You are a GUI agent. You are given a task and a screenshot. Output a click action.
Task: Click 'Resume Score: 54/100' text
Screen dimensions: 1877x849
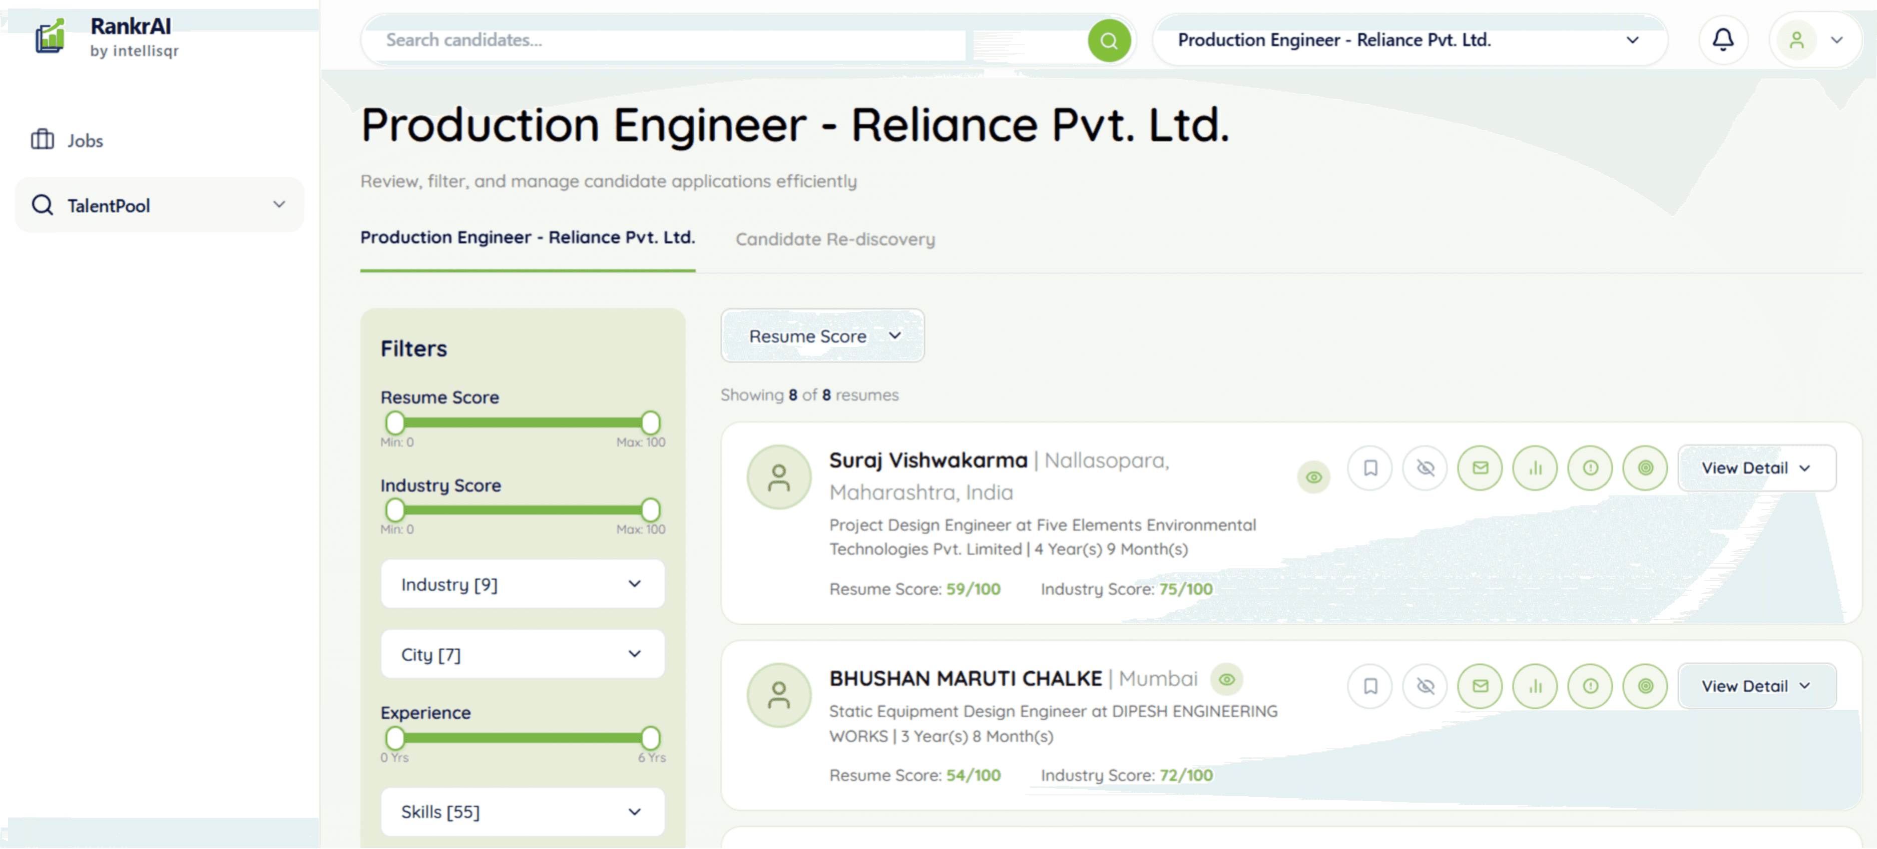coord(914,775)
